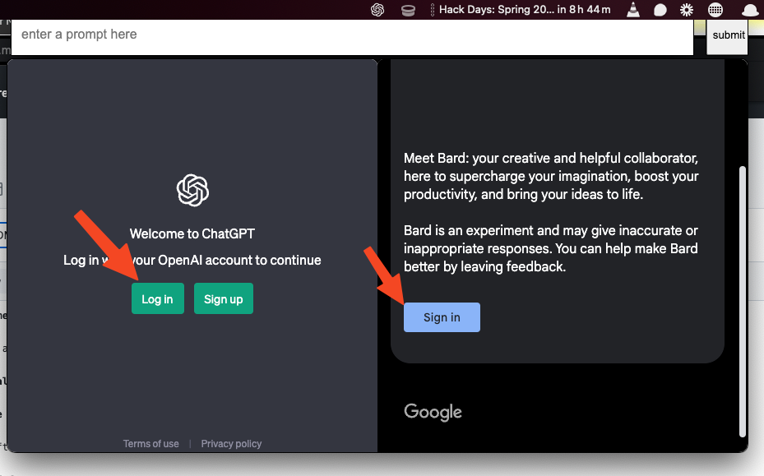Click the blue Bard Sign in button
Image resolution: width=764 pixels, height=476 pixels.
click(442, 317)
